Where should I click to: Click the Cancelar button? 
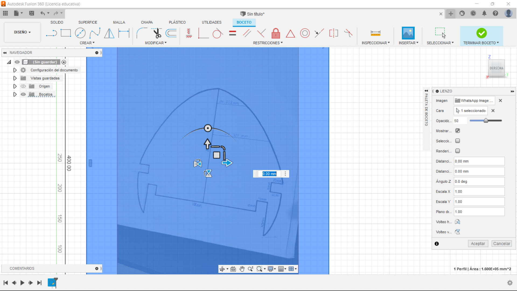pyautogui.click(x=502, y=244)
